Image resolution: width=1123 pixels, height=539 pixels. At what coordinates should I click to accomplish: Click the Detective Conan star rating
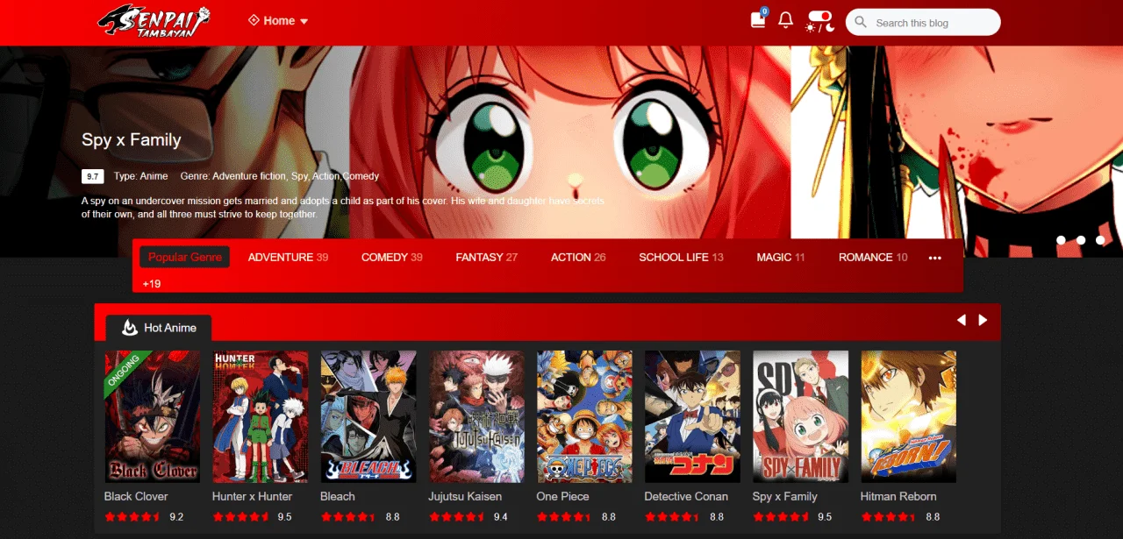(672, 517)
